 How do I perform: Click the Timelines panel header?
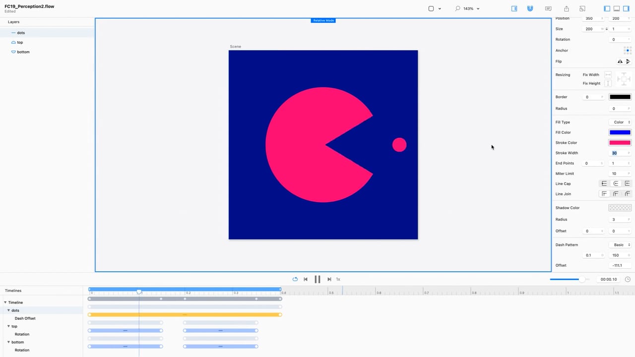(x=13, y=291)
